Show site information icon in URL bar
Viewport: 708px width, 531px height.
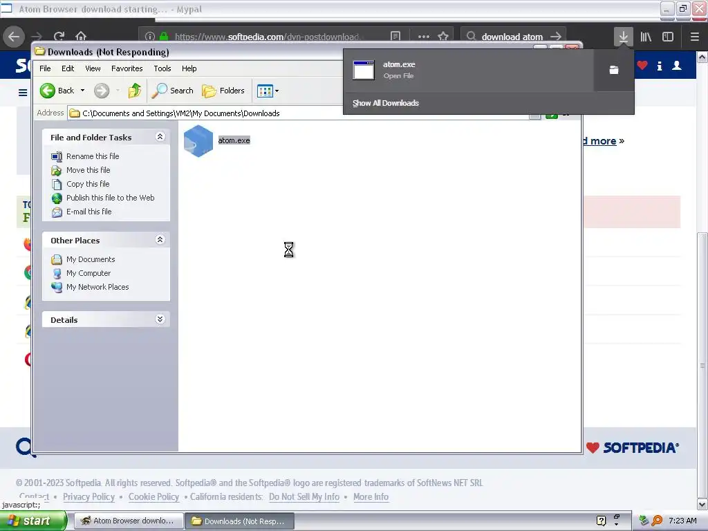(150, 36)
